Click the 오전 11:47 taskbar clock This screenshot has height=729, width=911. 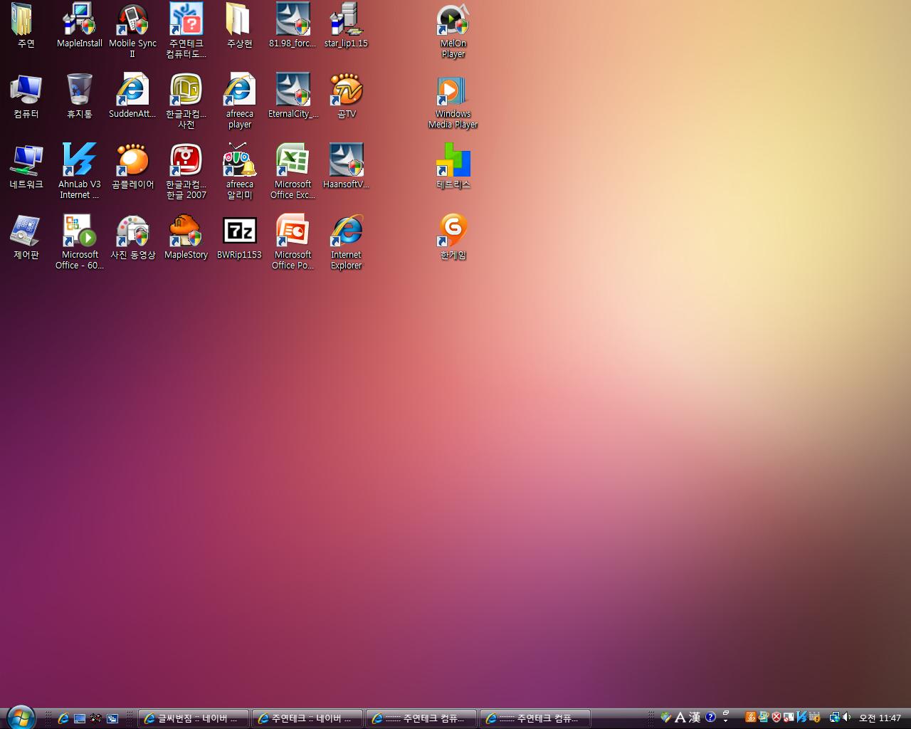coord(880,718)
